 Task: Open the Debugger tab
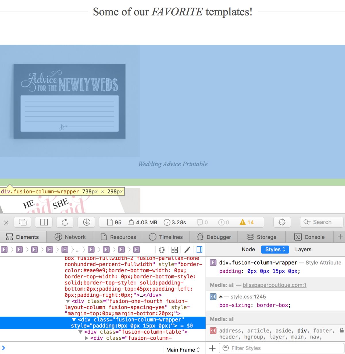tap(214, 237)
